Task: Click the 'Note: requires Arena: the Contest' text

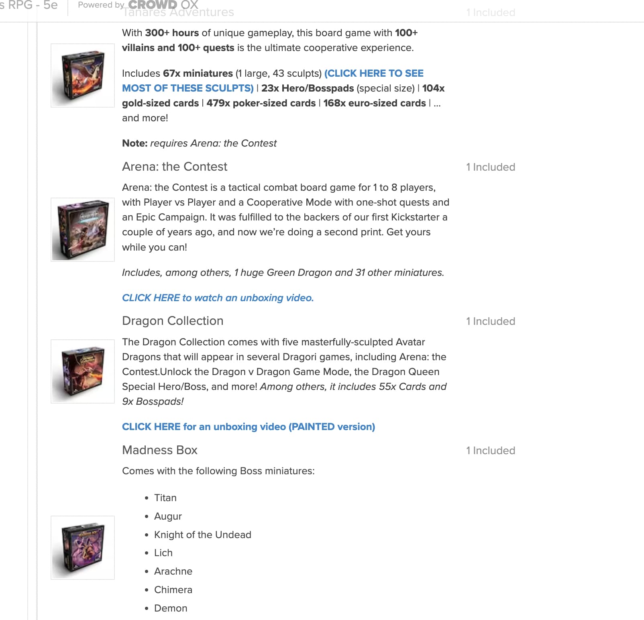Action: 199,143
